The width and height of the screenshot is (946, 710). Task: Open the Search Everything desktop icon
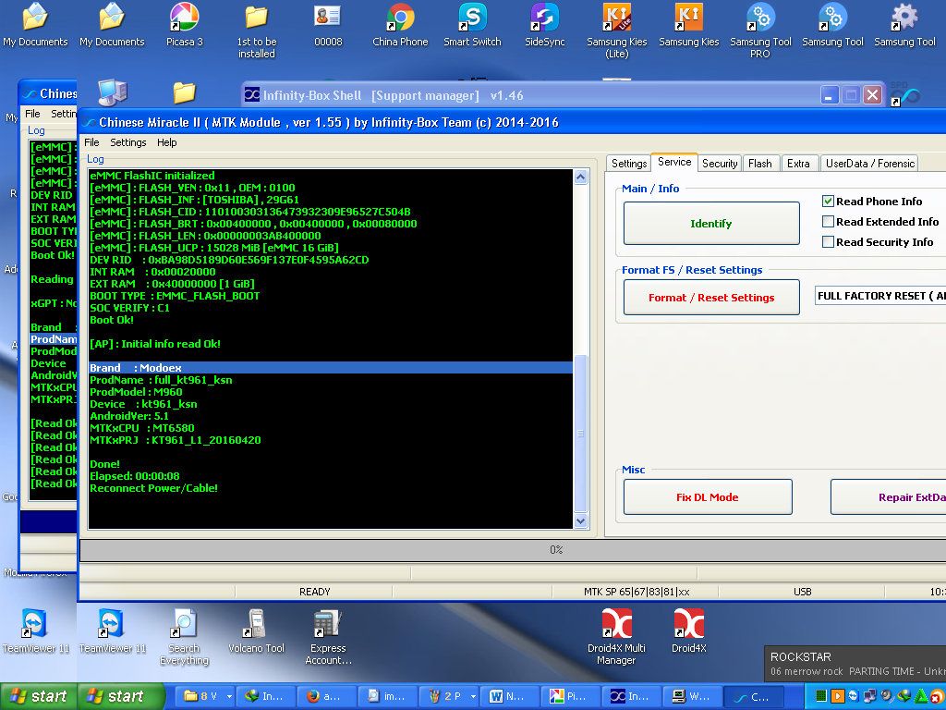[x=184, y=625]
